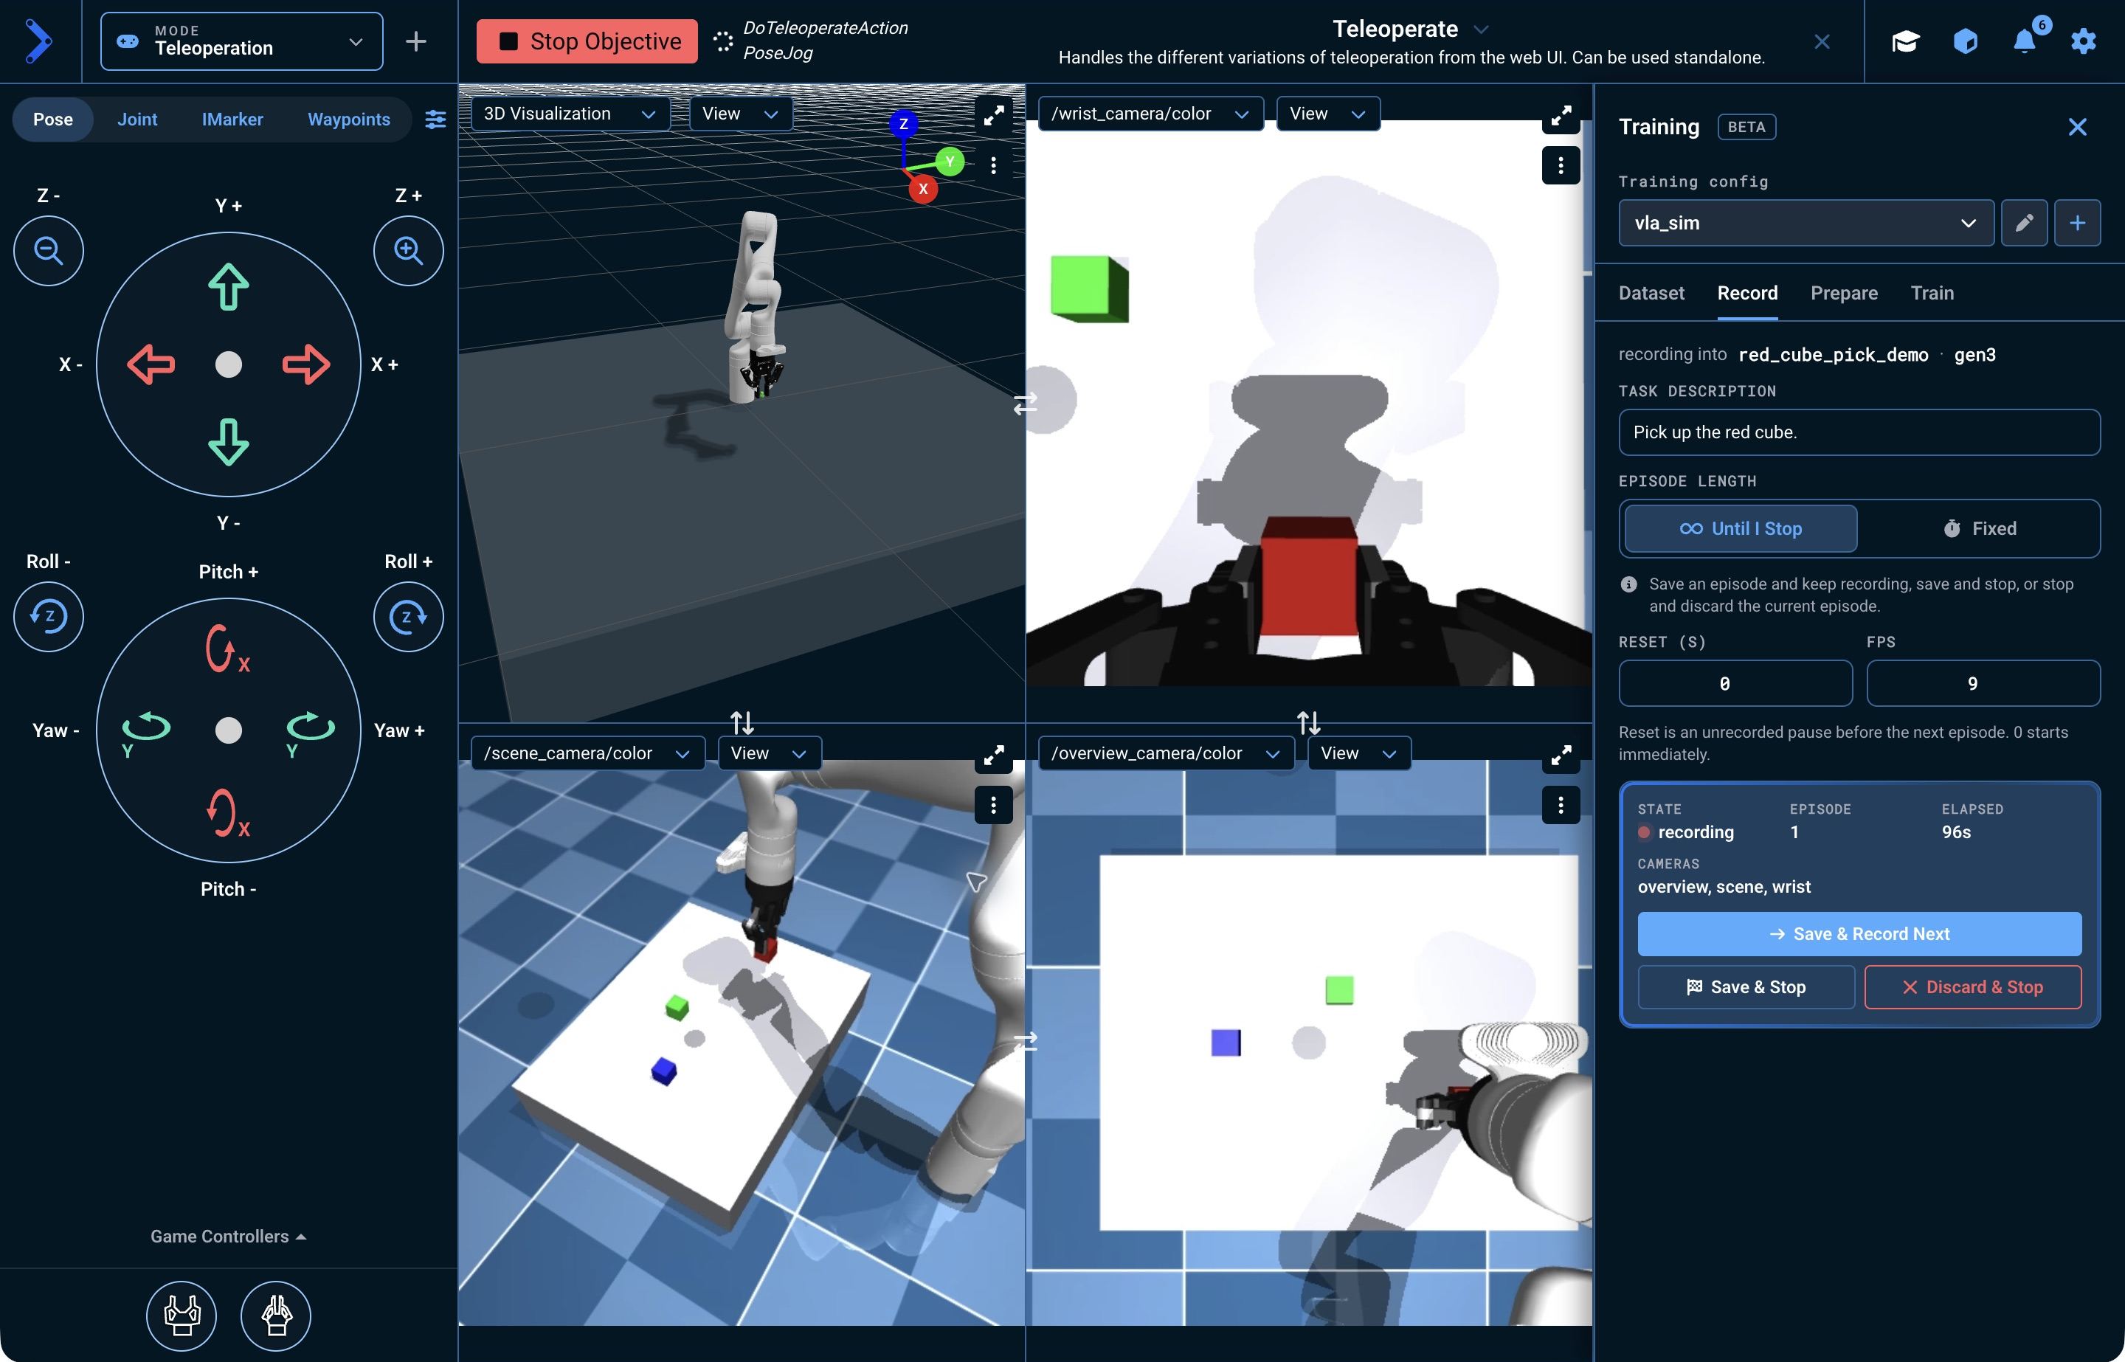This screenshot has height=1362, width=2125.
Task: Switch jog mode to IMarker
Action: (232, 120)
